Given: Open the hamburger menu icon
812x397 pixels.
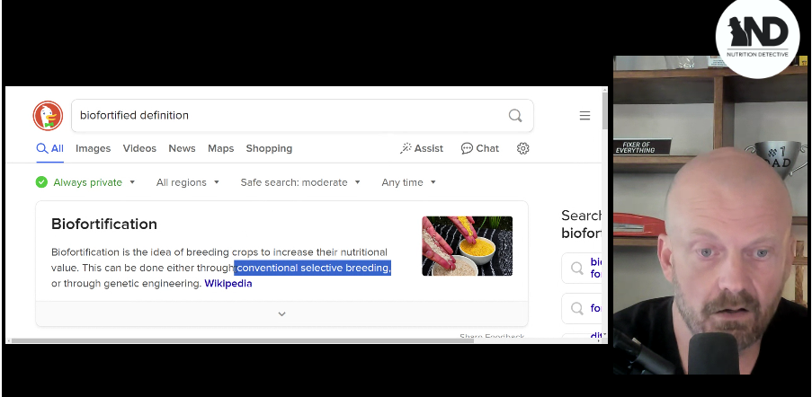Looking at the screenshot, I should point(584,116).
